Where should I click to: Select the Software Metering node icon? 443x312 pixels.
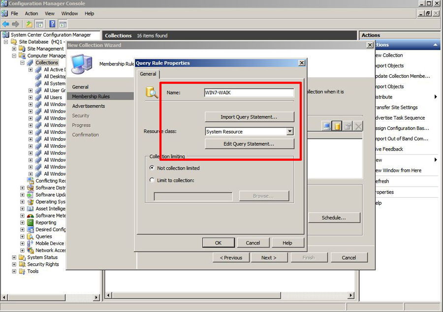coord(30,216)
